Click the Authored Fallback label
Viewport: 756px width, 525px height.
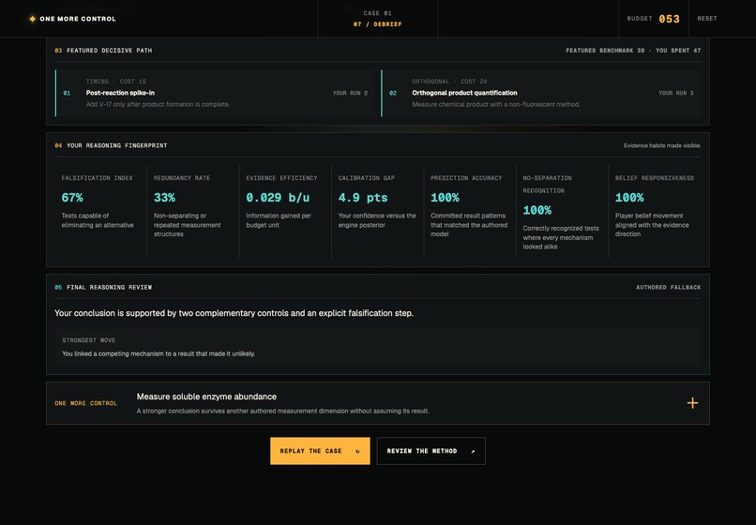668,287
